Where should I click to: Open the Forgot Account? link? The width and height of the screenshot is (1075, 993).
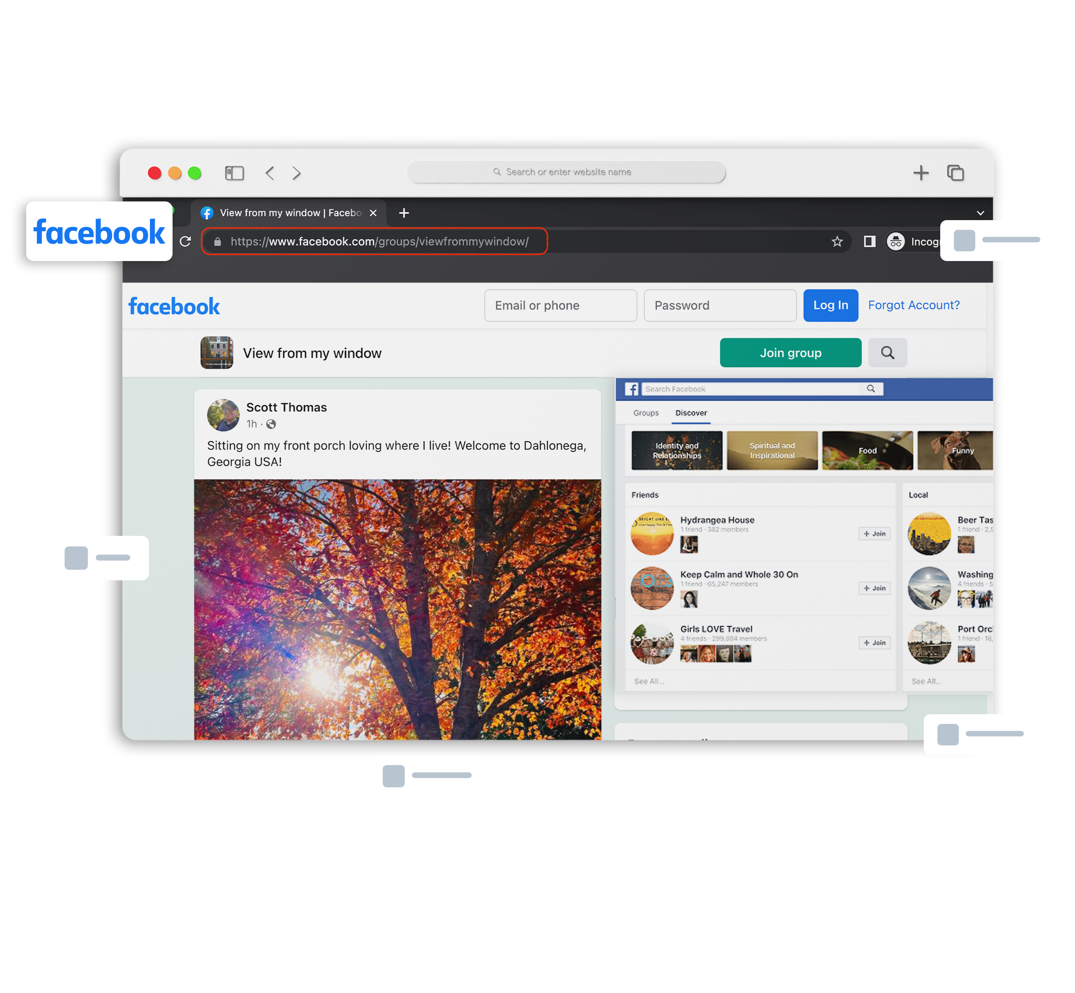pos(914,306)
